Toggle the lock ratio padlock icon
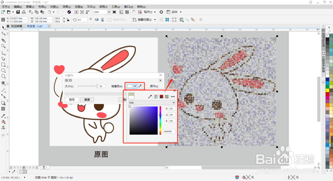The width and height of the screenshot is (333, 181). click(x=68, y=20)
